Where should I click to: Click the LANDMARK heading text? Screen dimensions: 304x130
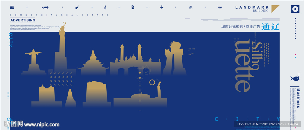[252, 7]
